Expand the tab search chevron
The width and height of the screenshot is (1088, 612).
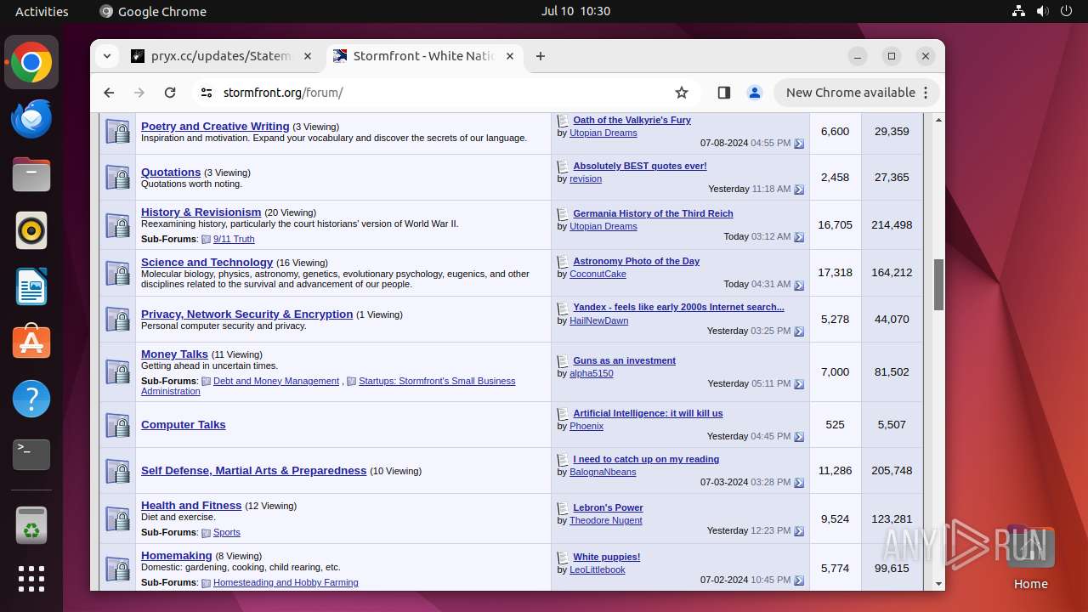[x=107, y=56]
